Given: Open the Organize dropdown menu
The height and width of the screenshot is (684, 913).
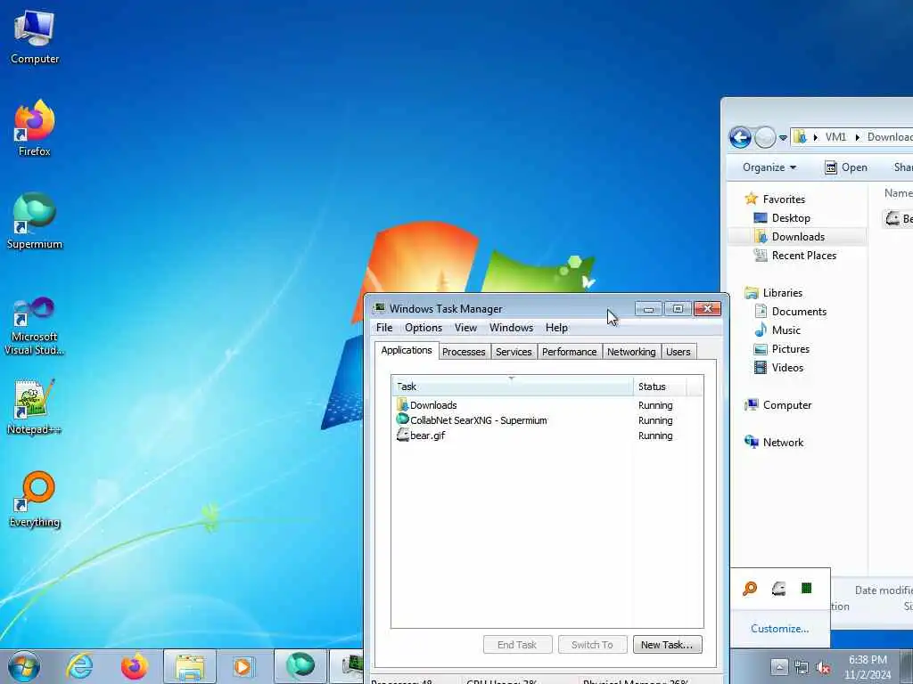Looking at the screenshot, I should [769, 167].
